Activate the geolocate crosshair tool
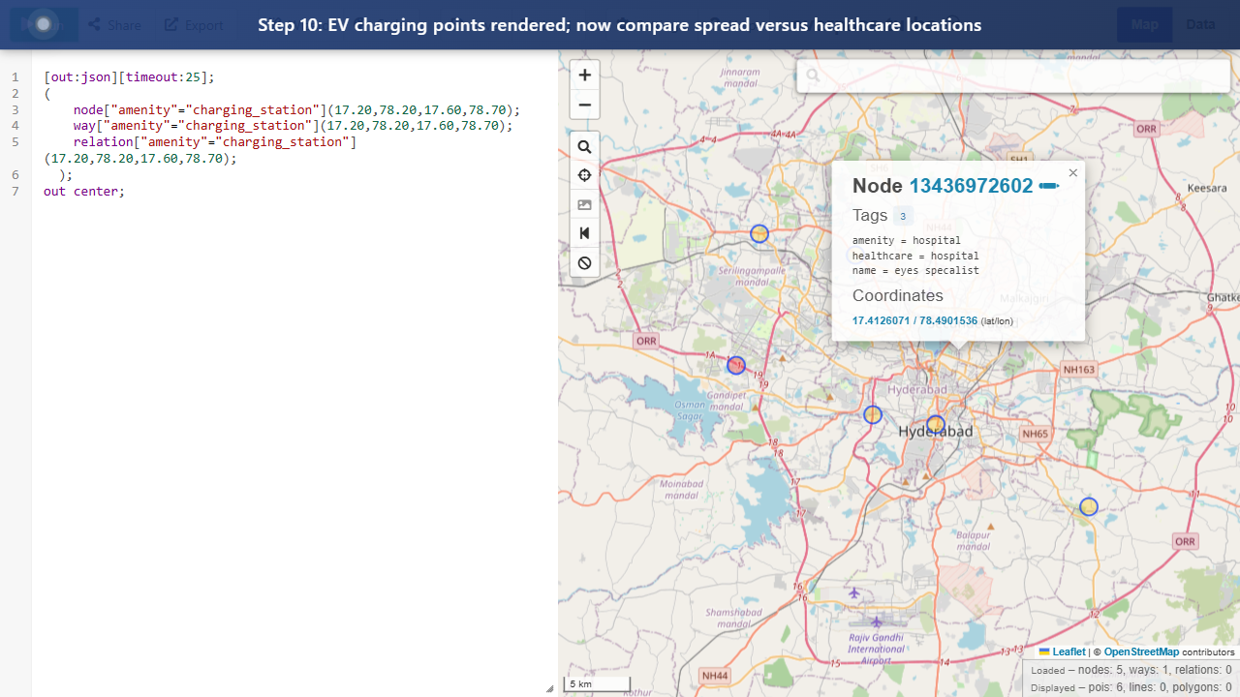This screenshot has height=697, width=1240. 584,175
